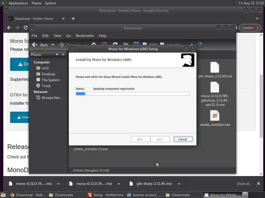This screenshot has height=198, width=265.
Task: Click the Search magnifier icon in Downloads window
Action: pyautogui.click(x=201, y=45)
